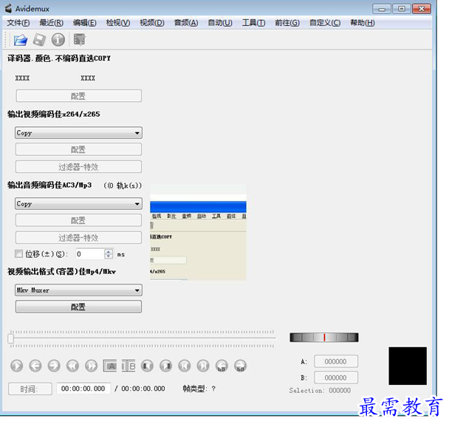The image size is (449, 430).
Task: Click the 时间 button
Action: 30,389
